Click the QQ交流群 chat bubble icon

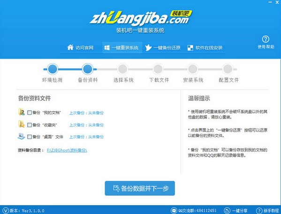(x=174, y=211)
